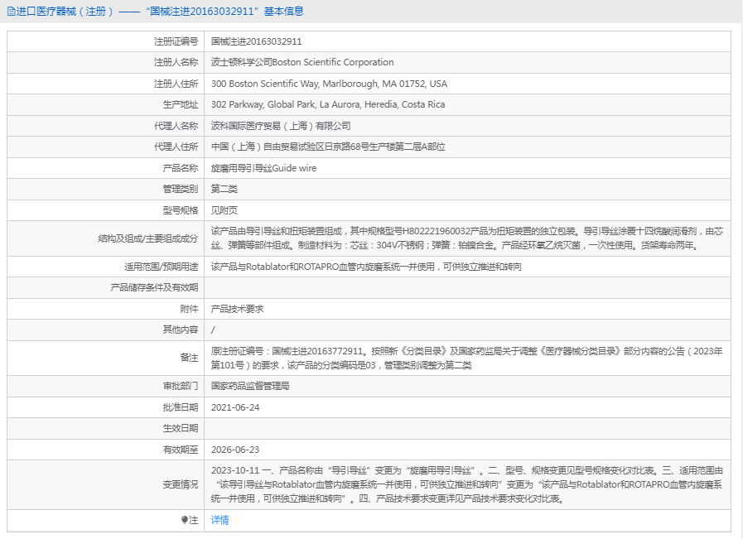Image resolution: width=743 pixels, height=539 pixels.
Task: Select registration number value 国械注进20163032911
Action: (x=256, y=41)
